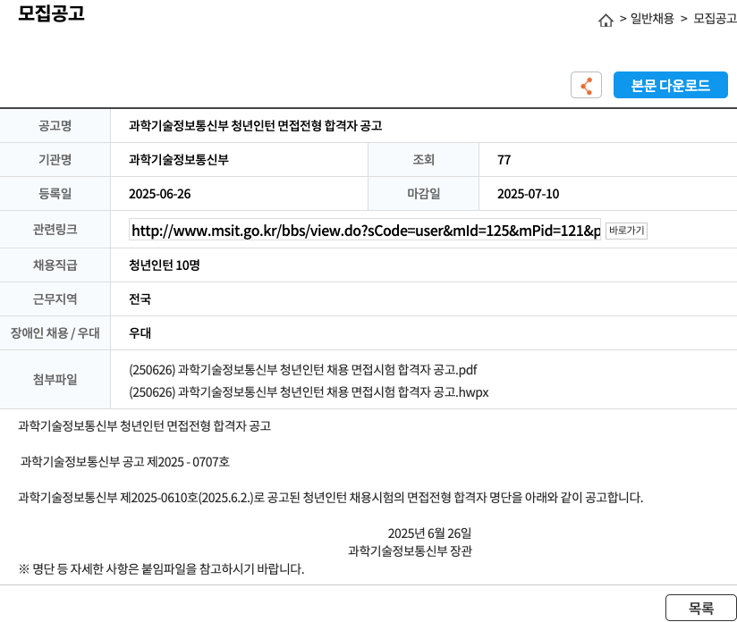
Task: Click the 장애인 채용 / 우대 label
Action: 55,332
